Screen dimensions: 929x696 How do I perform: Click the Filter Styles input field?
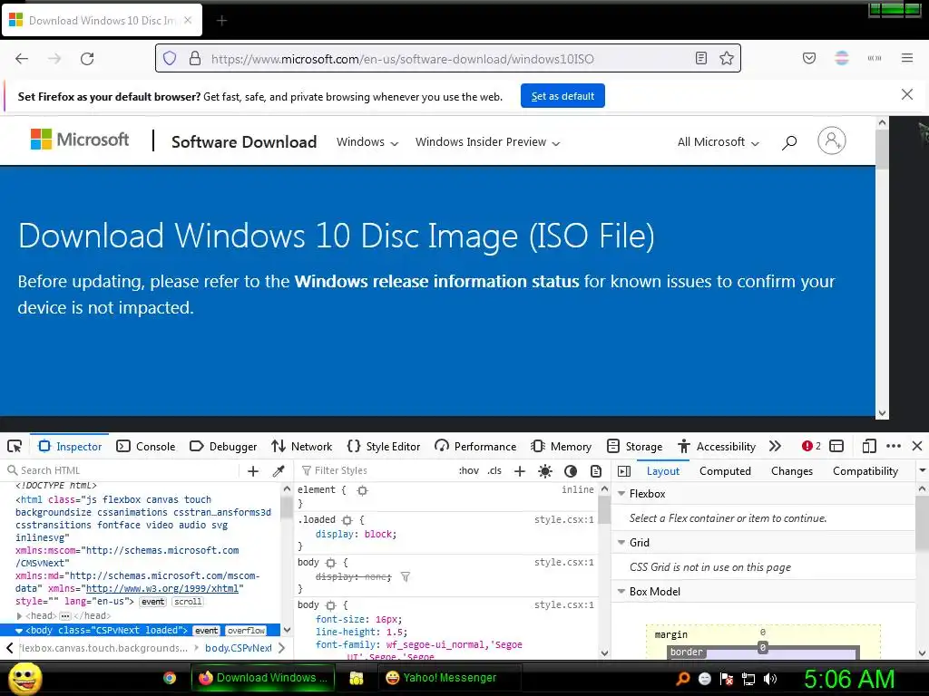(376, 470)
